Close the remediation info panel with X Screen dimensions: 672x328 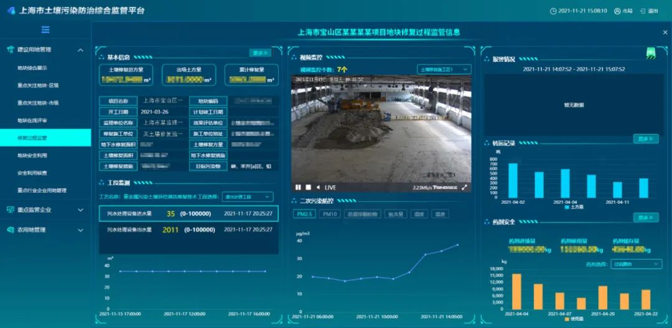[x=665, y=32]
